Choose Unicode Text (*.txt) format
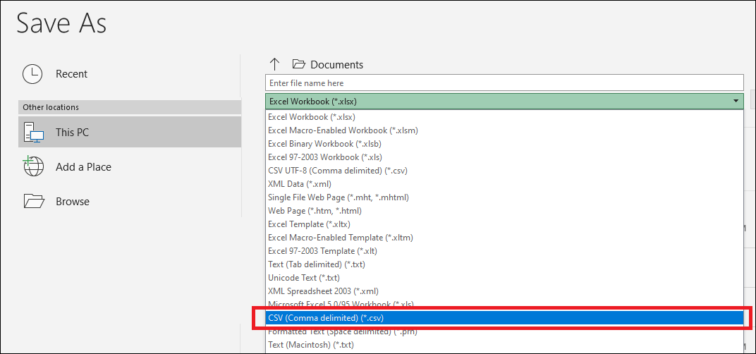Screen dimensions: 756x354 click(x=504, y=278)
